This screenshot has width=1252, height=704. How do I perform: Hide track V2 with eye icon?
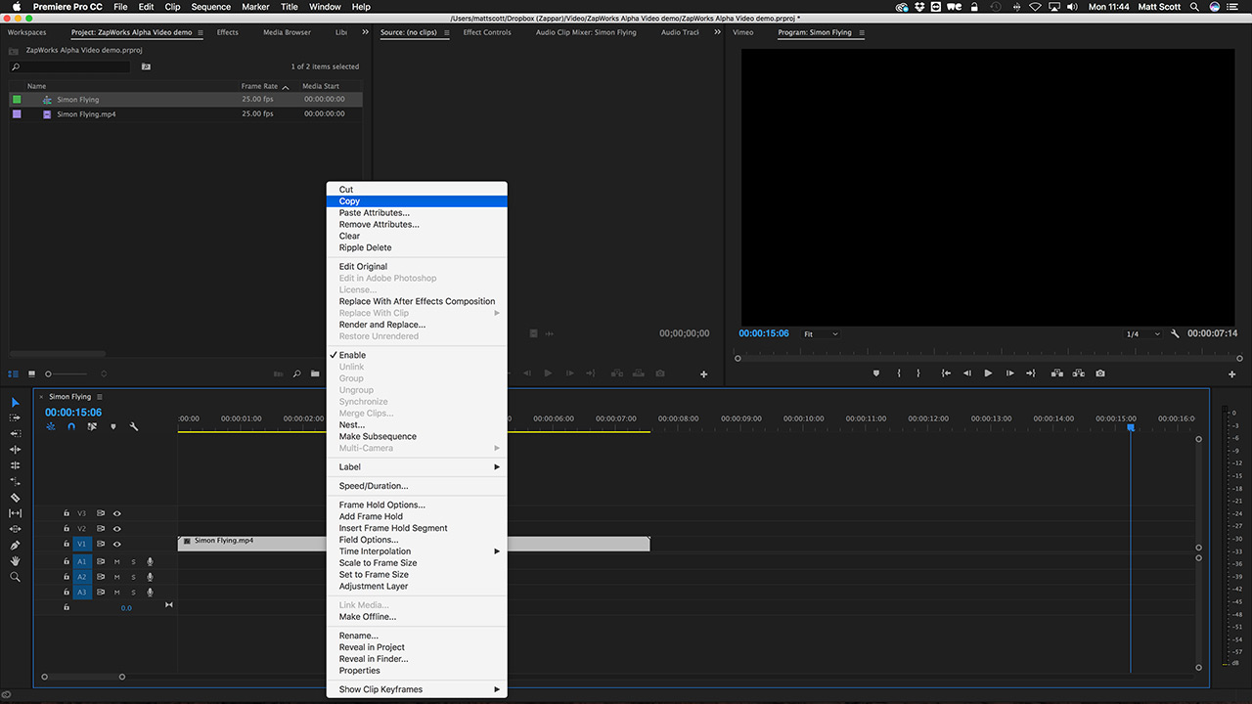(116, 529)
